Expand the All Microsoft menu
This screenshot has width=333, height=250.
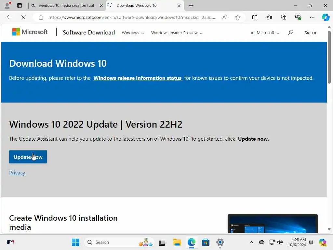click(265, 33)
